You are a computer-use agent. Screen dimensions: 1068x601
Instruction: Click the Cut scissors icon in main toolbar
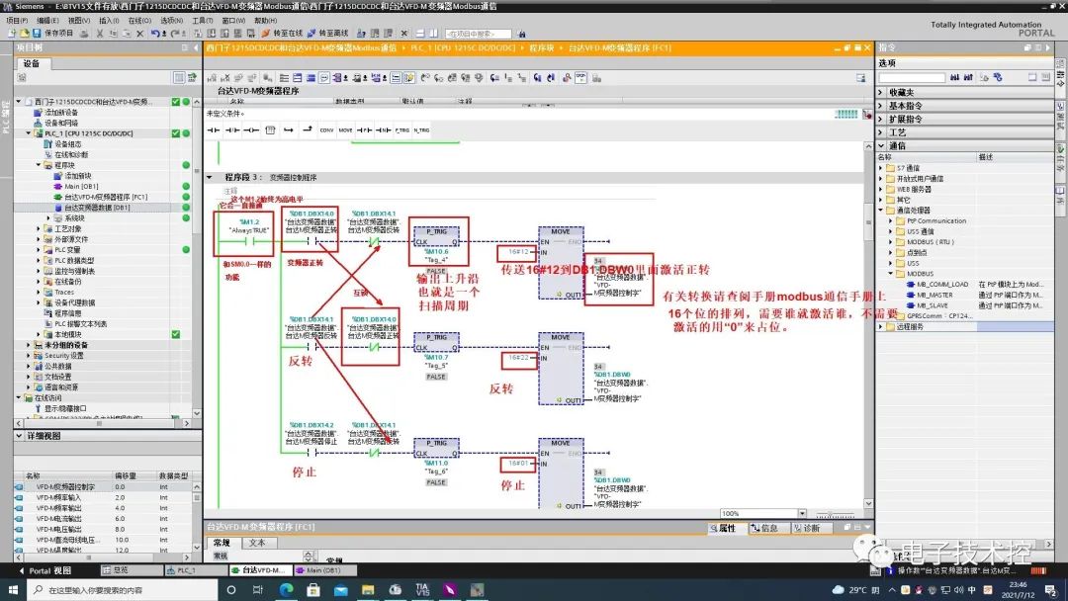[x=100, y=33]
